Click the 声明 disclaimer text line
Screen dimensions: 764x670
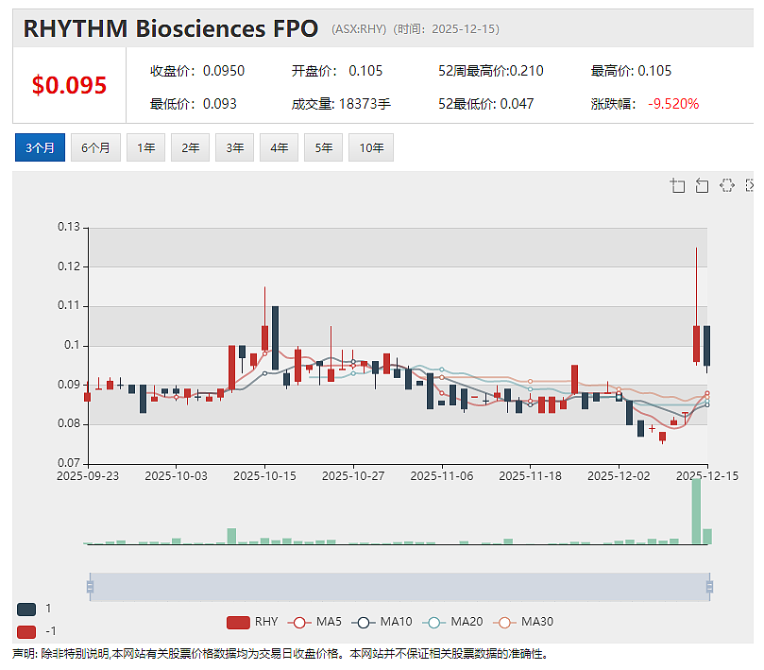[280, 654]
